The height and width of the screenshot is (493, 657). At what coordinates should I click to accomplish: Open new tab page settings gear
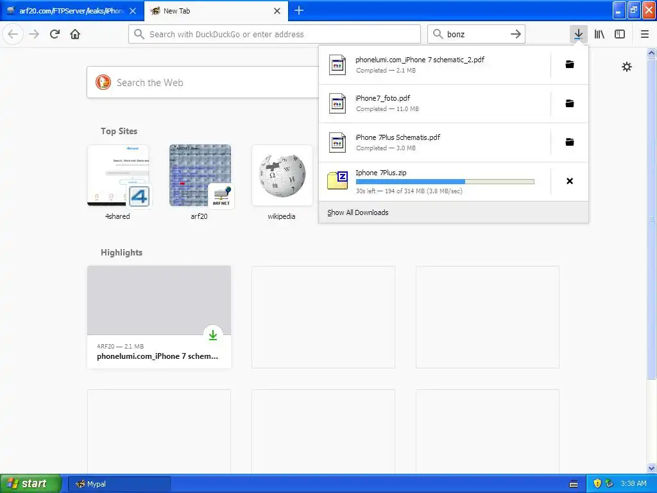point(626,67)
